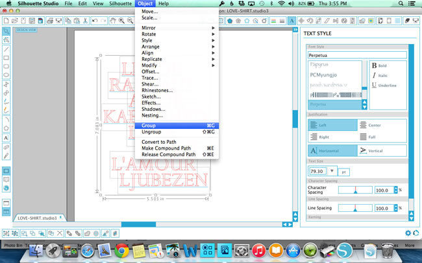422x263 pixels.
Task: Select the Rounded Rectangle tool
Action: (x=6, y=66)
